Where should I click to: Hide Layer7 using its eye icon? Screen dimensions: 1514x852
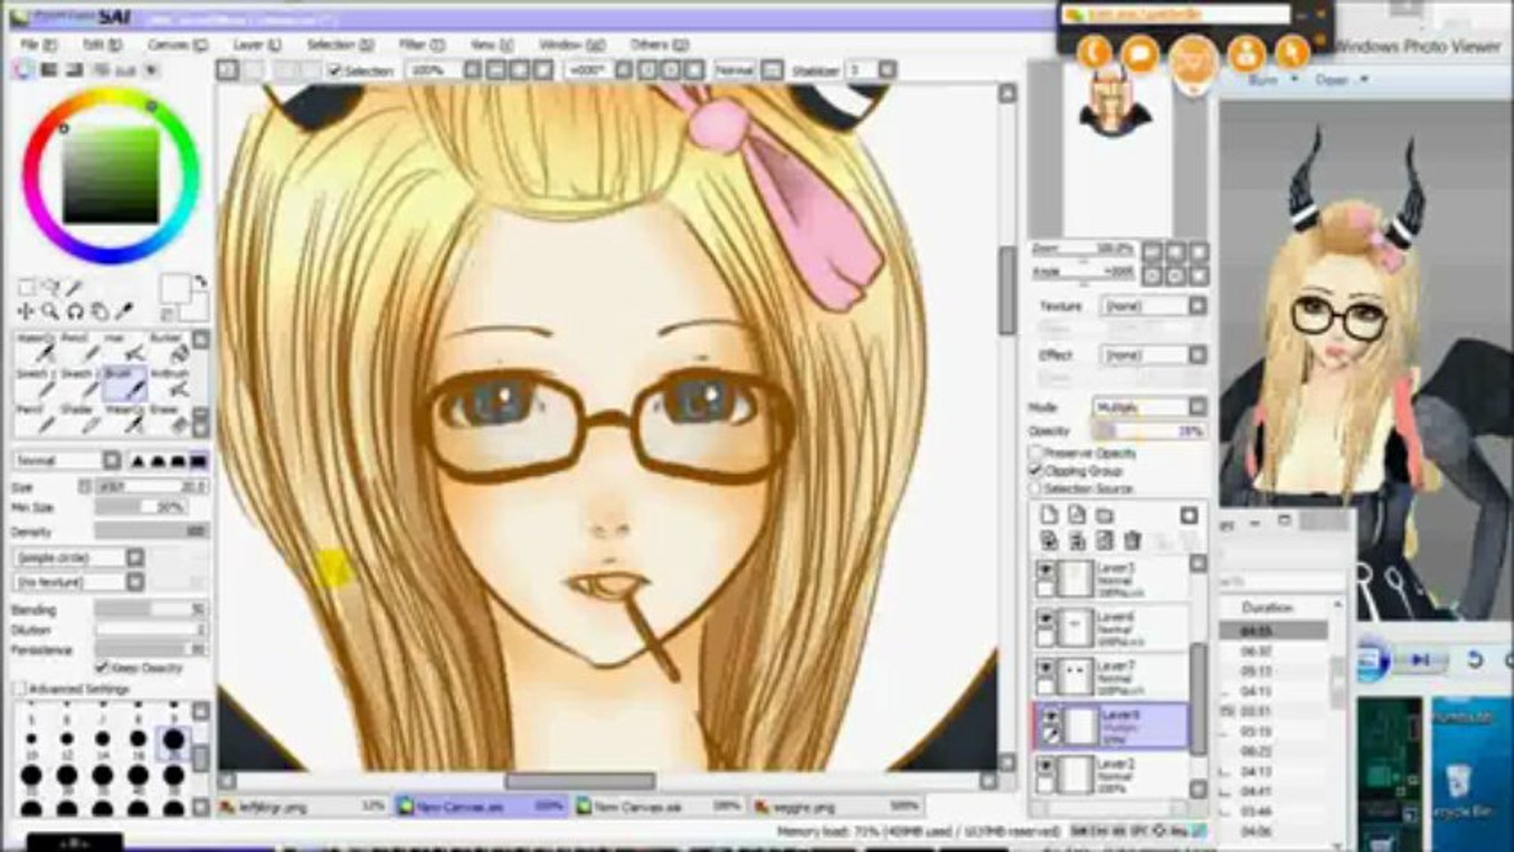[1045, 667]
